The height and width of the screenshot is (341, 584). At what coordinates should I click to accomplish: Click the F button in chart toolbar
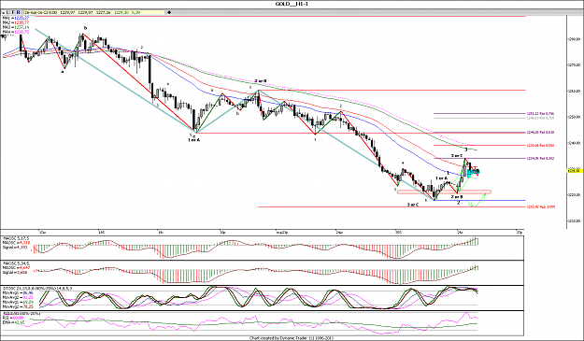(13, 12)
